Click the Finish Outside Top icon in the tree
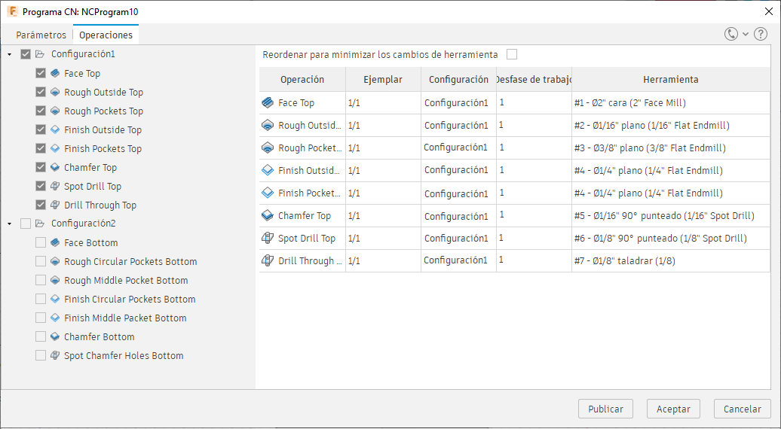The width and height of the screenshot is (781, 429). [x=55, y=129]
